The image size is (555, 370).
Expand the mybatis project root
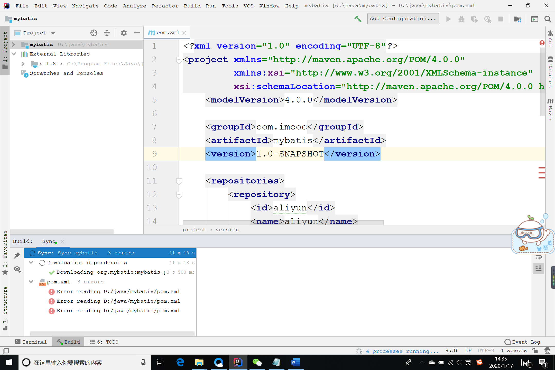point(14,44)
